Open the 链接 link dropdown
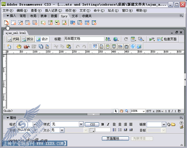This screenshot has height=148, width=187. 164,124
